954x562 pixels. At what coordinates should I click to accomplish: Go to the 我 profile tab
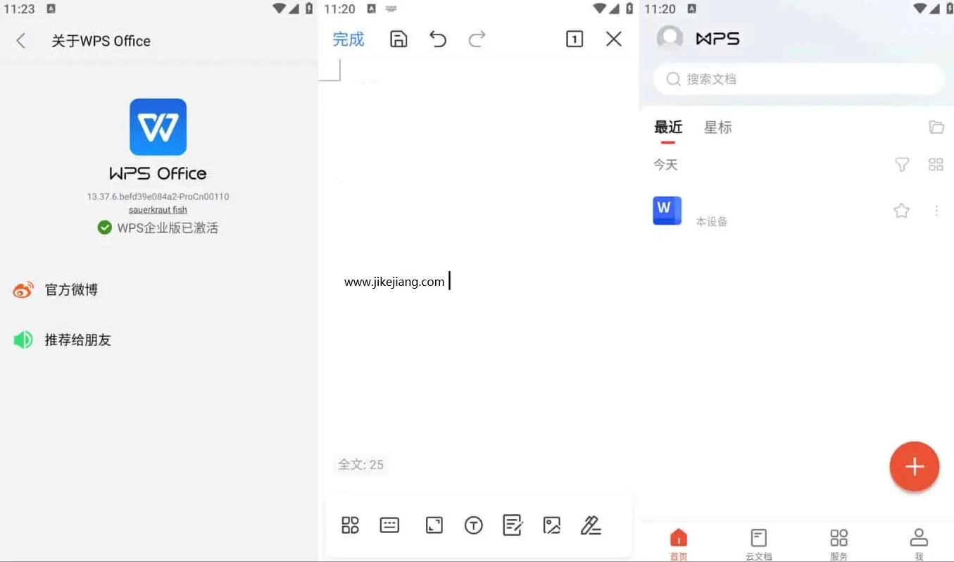(x=919, y=544)
